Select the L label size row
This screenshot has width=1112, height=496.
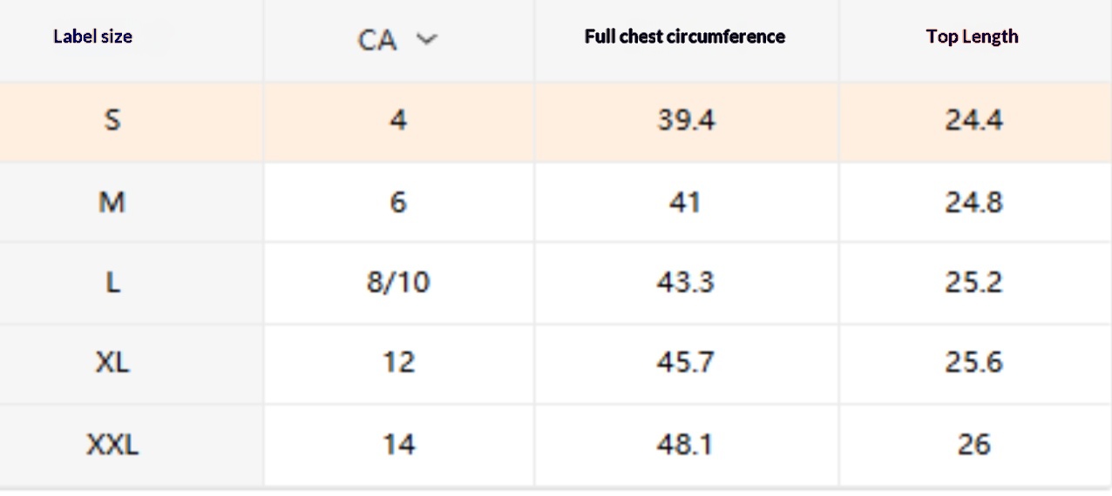[112, 283]
